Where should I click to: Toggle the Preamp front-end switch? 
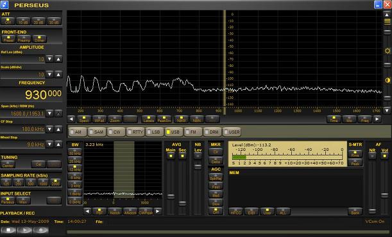(x=24, y=39)
